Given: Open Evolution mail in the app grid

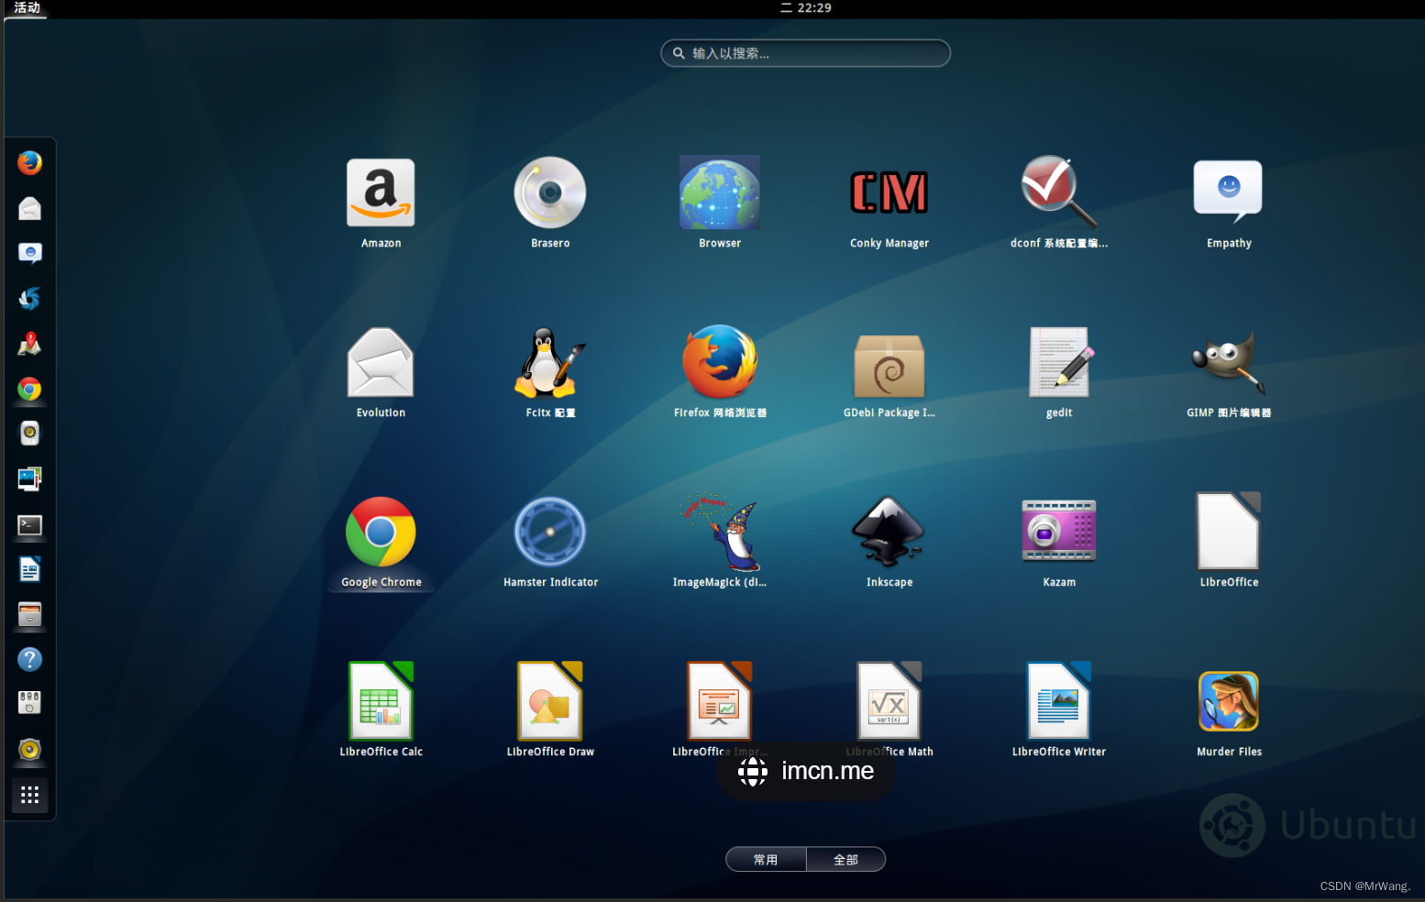Looking at the screenshot, I should (381, 362).
